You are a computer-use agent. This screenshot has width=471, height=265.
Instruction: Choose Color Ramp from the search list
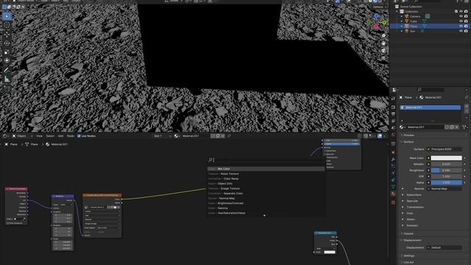(266, 179)
